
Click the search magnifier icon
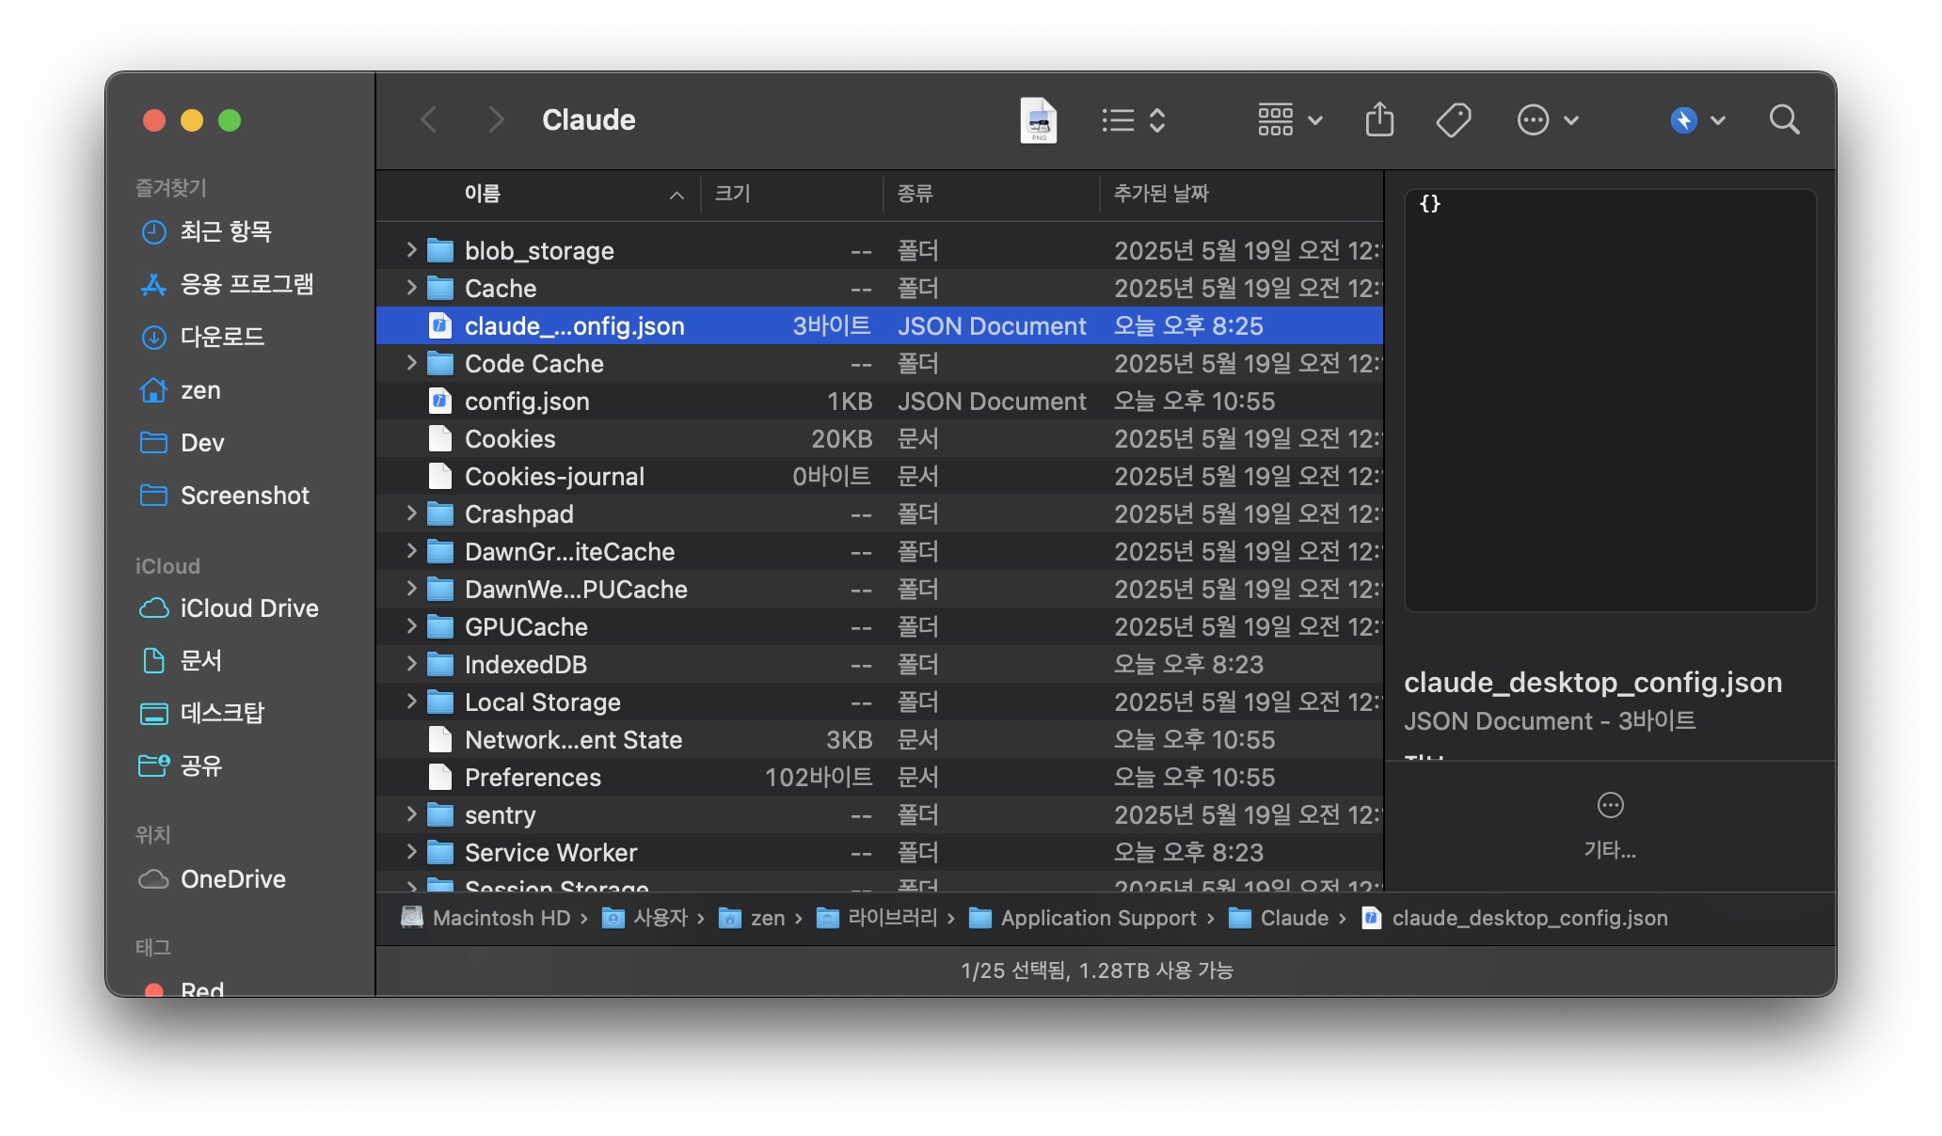[x=1784, y=119]
